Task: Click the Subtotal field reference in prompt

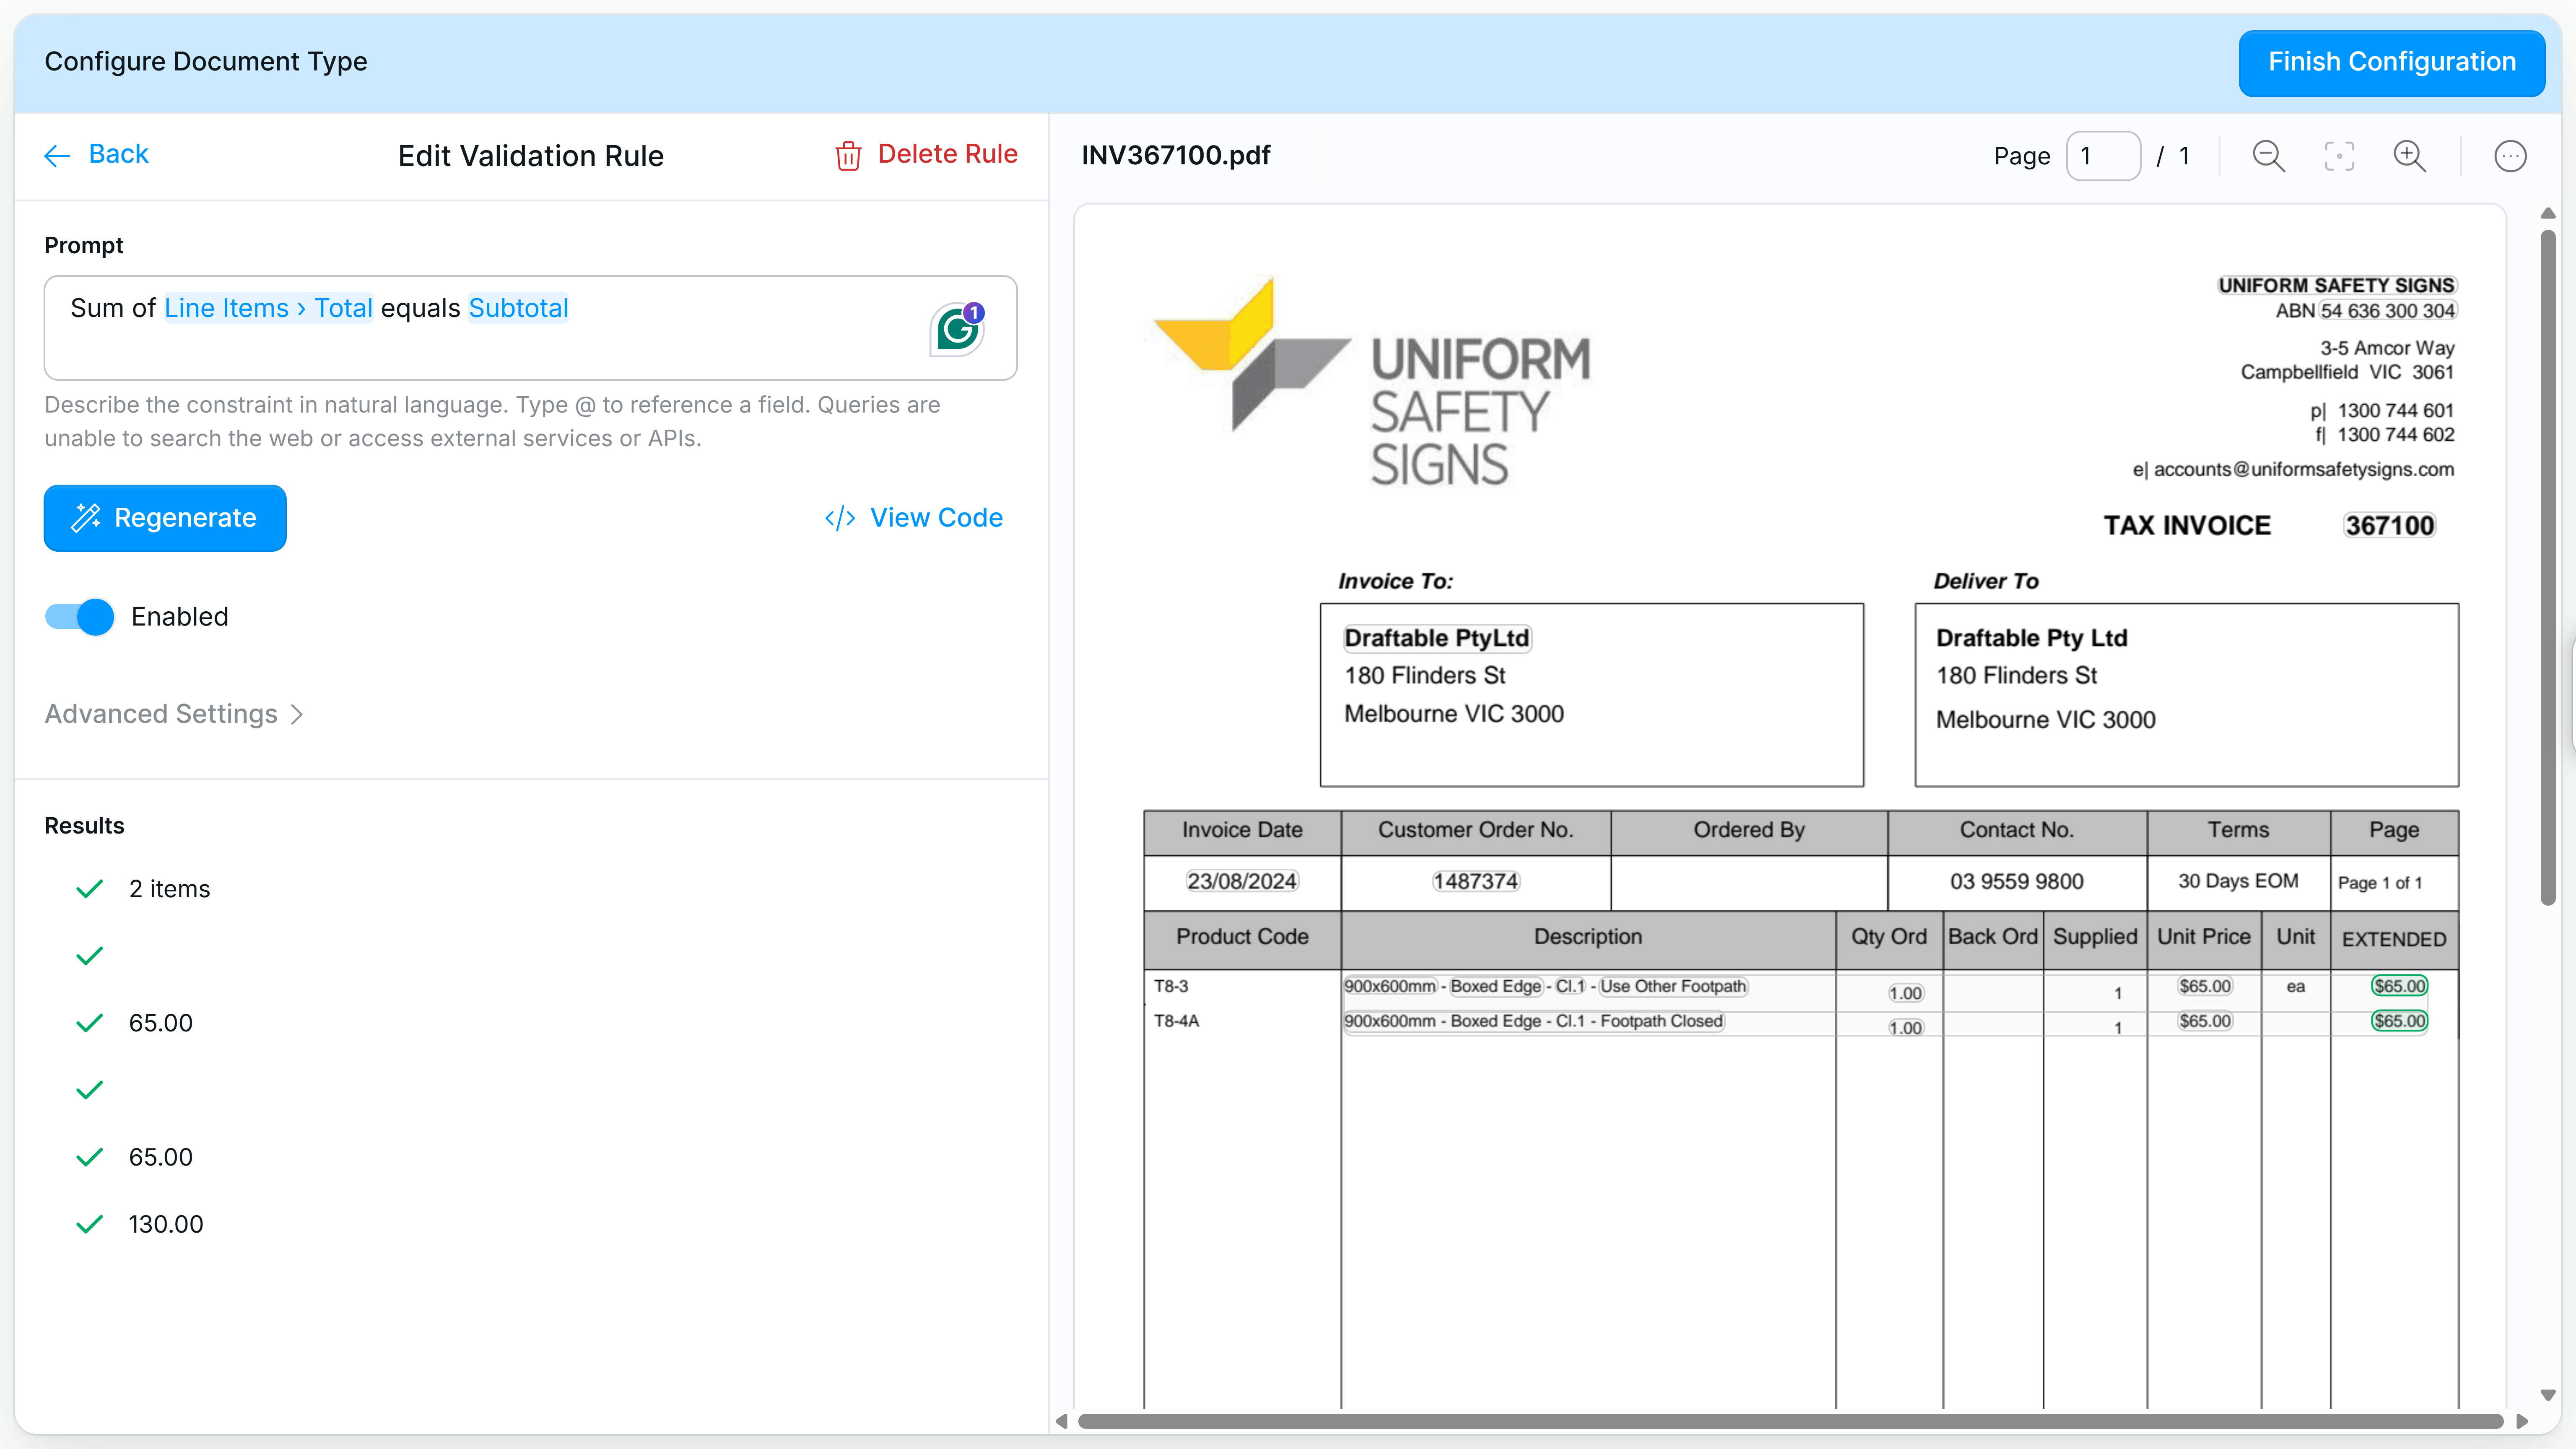Action: click(x=518, y=308)
